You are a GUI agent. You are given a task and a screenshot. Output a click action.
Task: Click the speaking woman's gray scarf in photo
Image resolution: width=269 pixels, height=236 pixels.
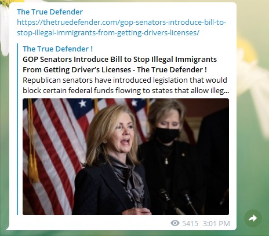[x=129, y=179]
